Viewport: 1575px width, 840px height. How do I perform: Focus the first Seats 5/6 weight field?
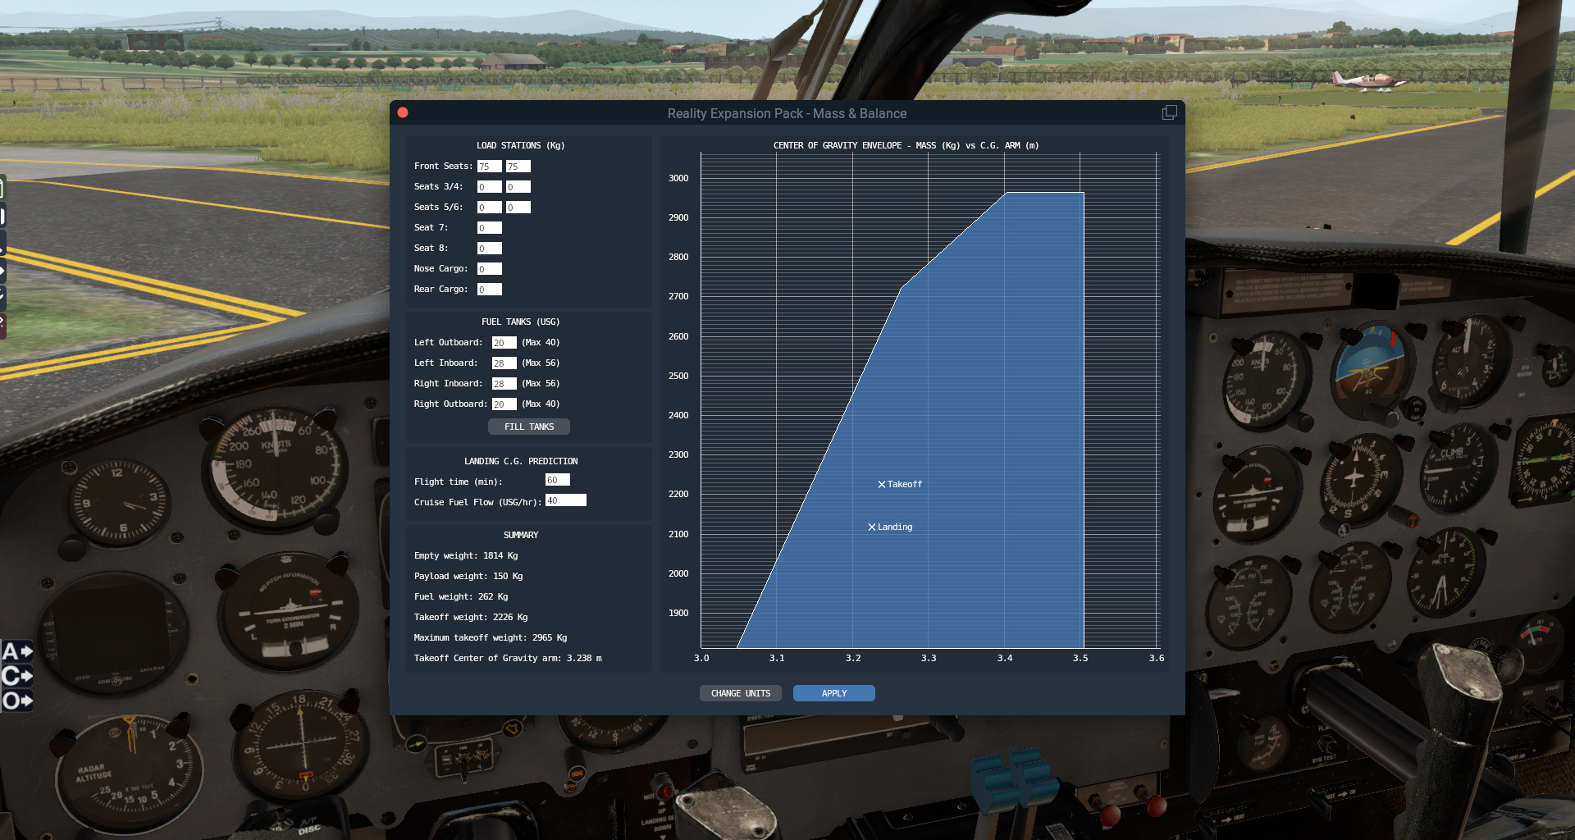pos(490,208)
